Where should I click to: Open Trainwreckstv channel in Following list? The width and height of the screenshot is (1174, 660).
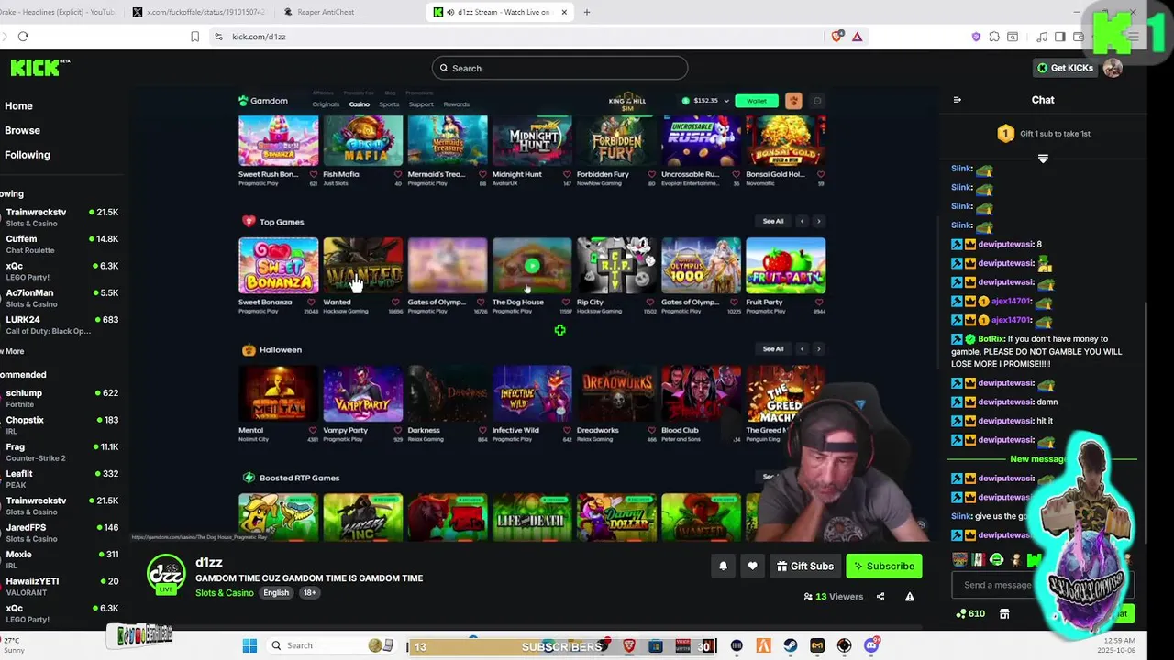61,217
